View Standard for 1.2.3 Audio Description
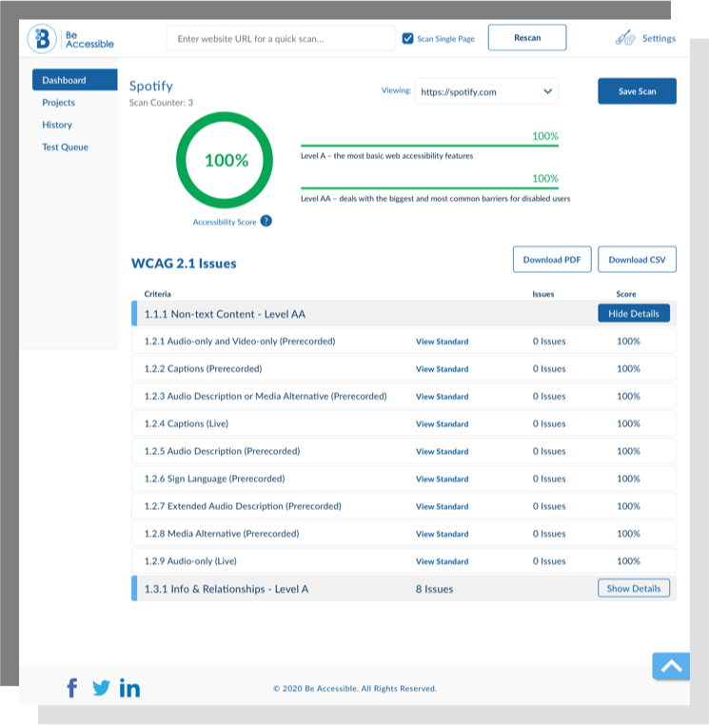 (443, 396)
